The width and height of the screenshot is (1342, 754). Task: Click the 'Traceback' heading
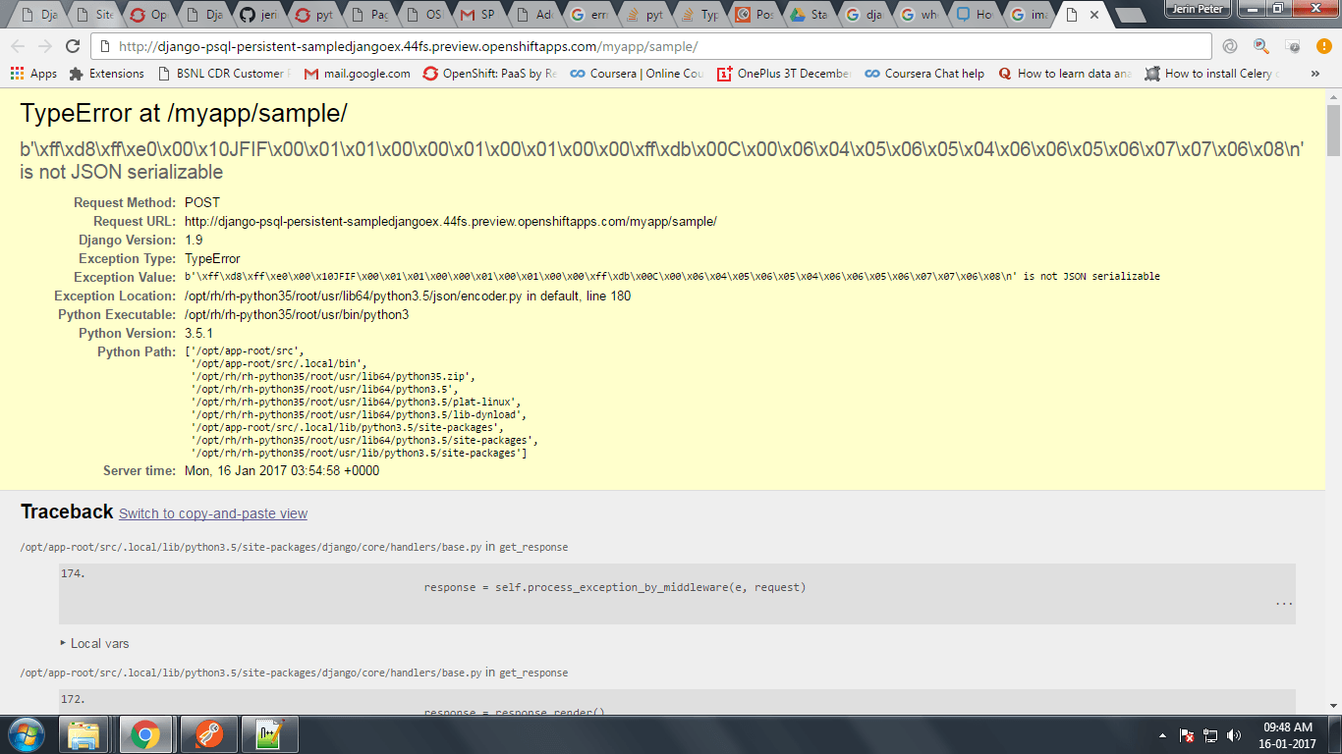tap(67, 512)
